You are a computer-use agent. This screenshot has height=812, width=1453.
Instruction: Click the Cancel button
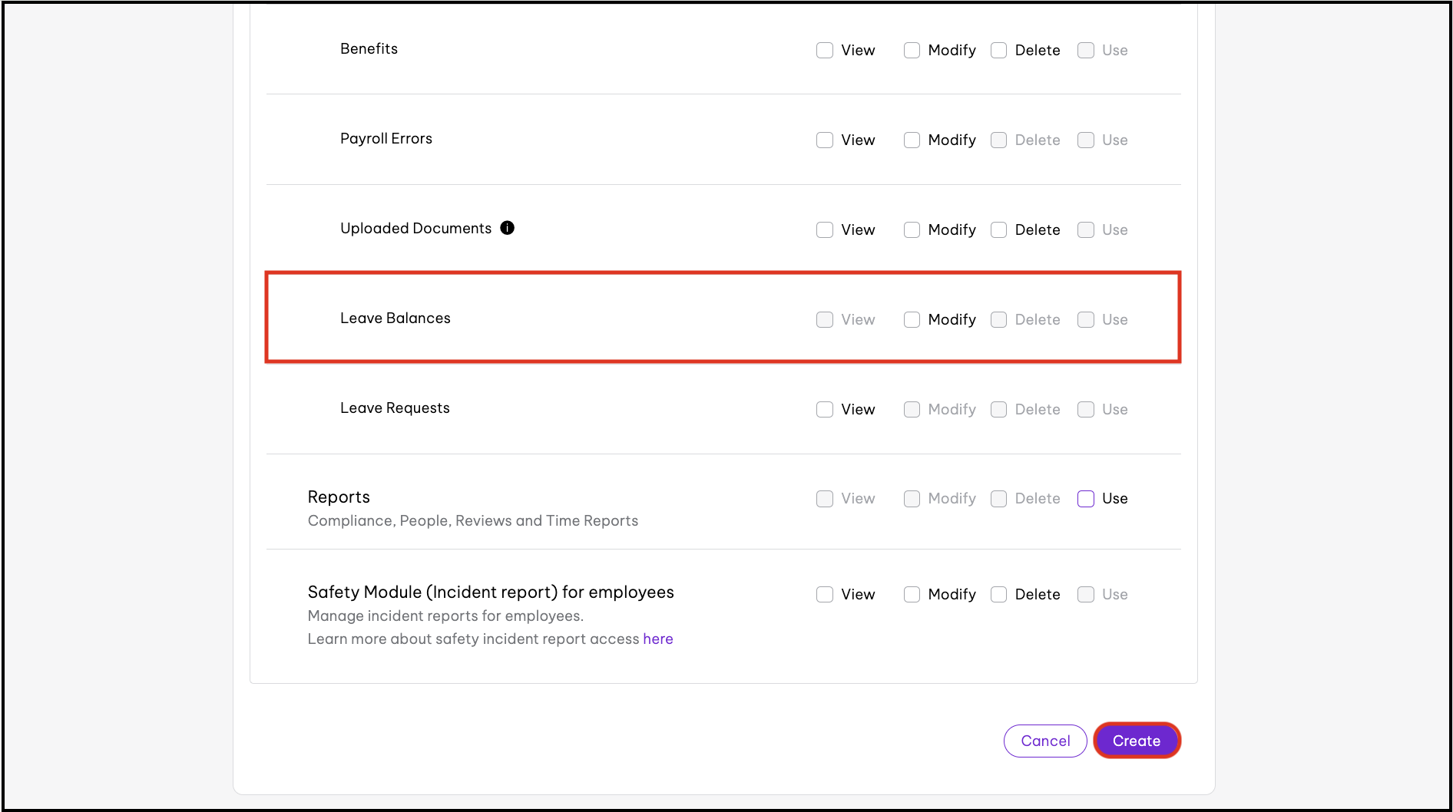coord(1044,741)
